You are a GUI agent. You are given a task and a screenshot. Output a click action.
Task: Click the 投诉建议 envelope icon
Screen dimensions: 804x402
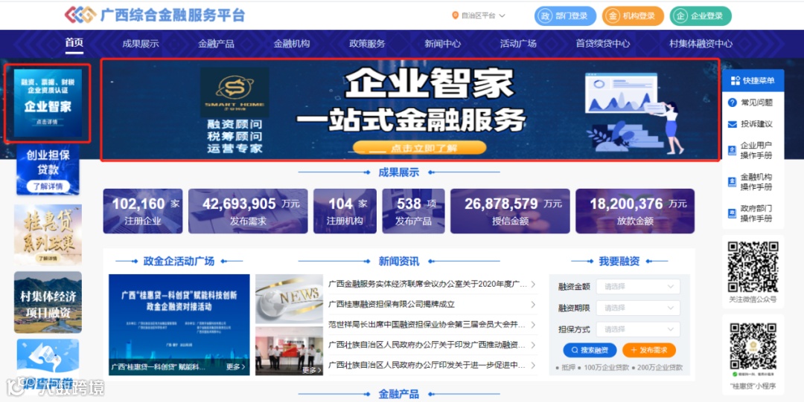click(x=733, y=124)
